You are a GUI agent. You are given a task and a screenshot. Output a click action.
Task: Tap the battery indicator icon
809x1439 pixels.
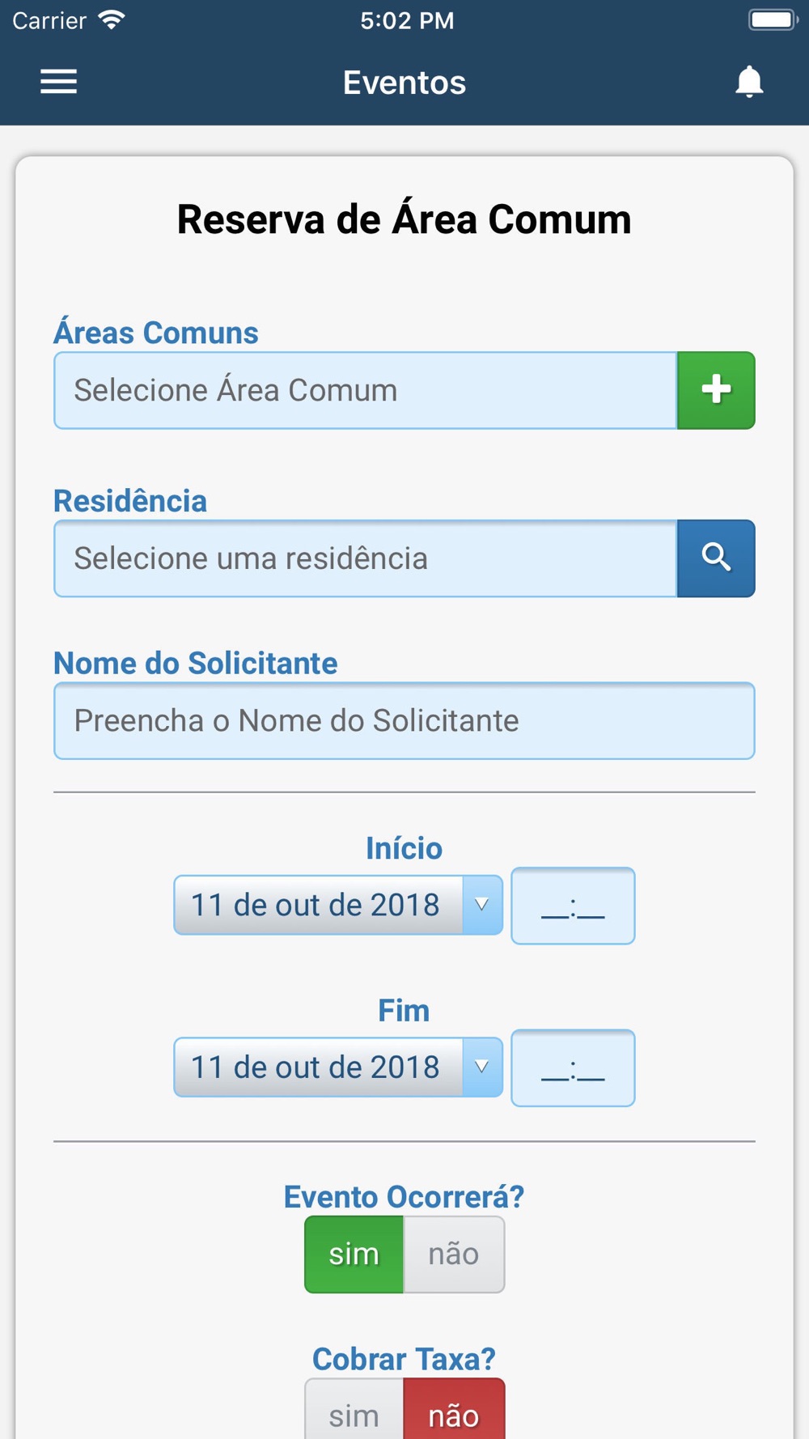(x=773, y=20)
